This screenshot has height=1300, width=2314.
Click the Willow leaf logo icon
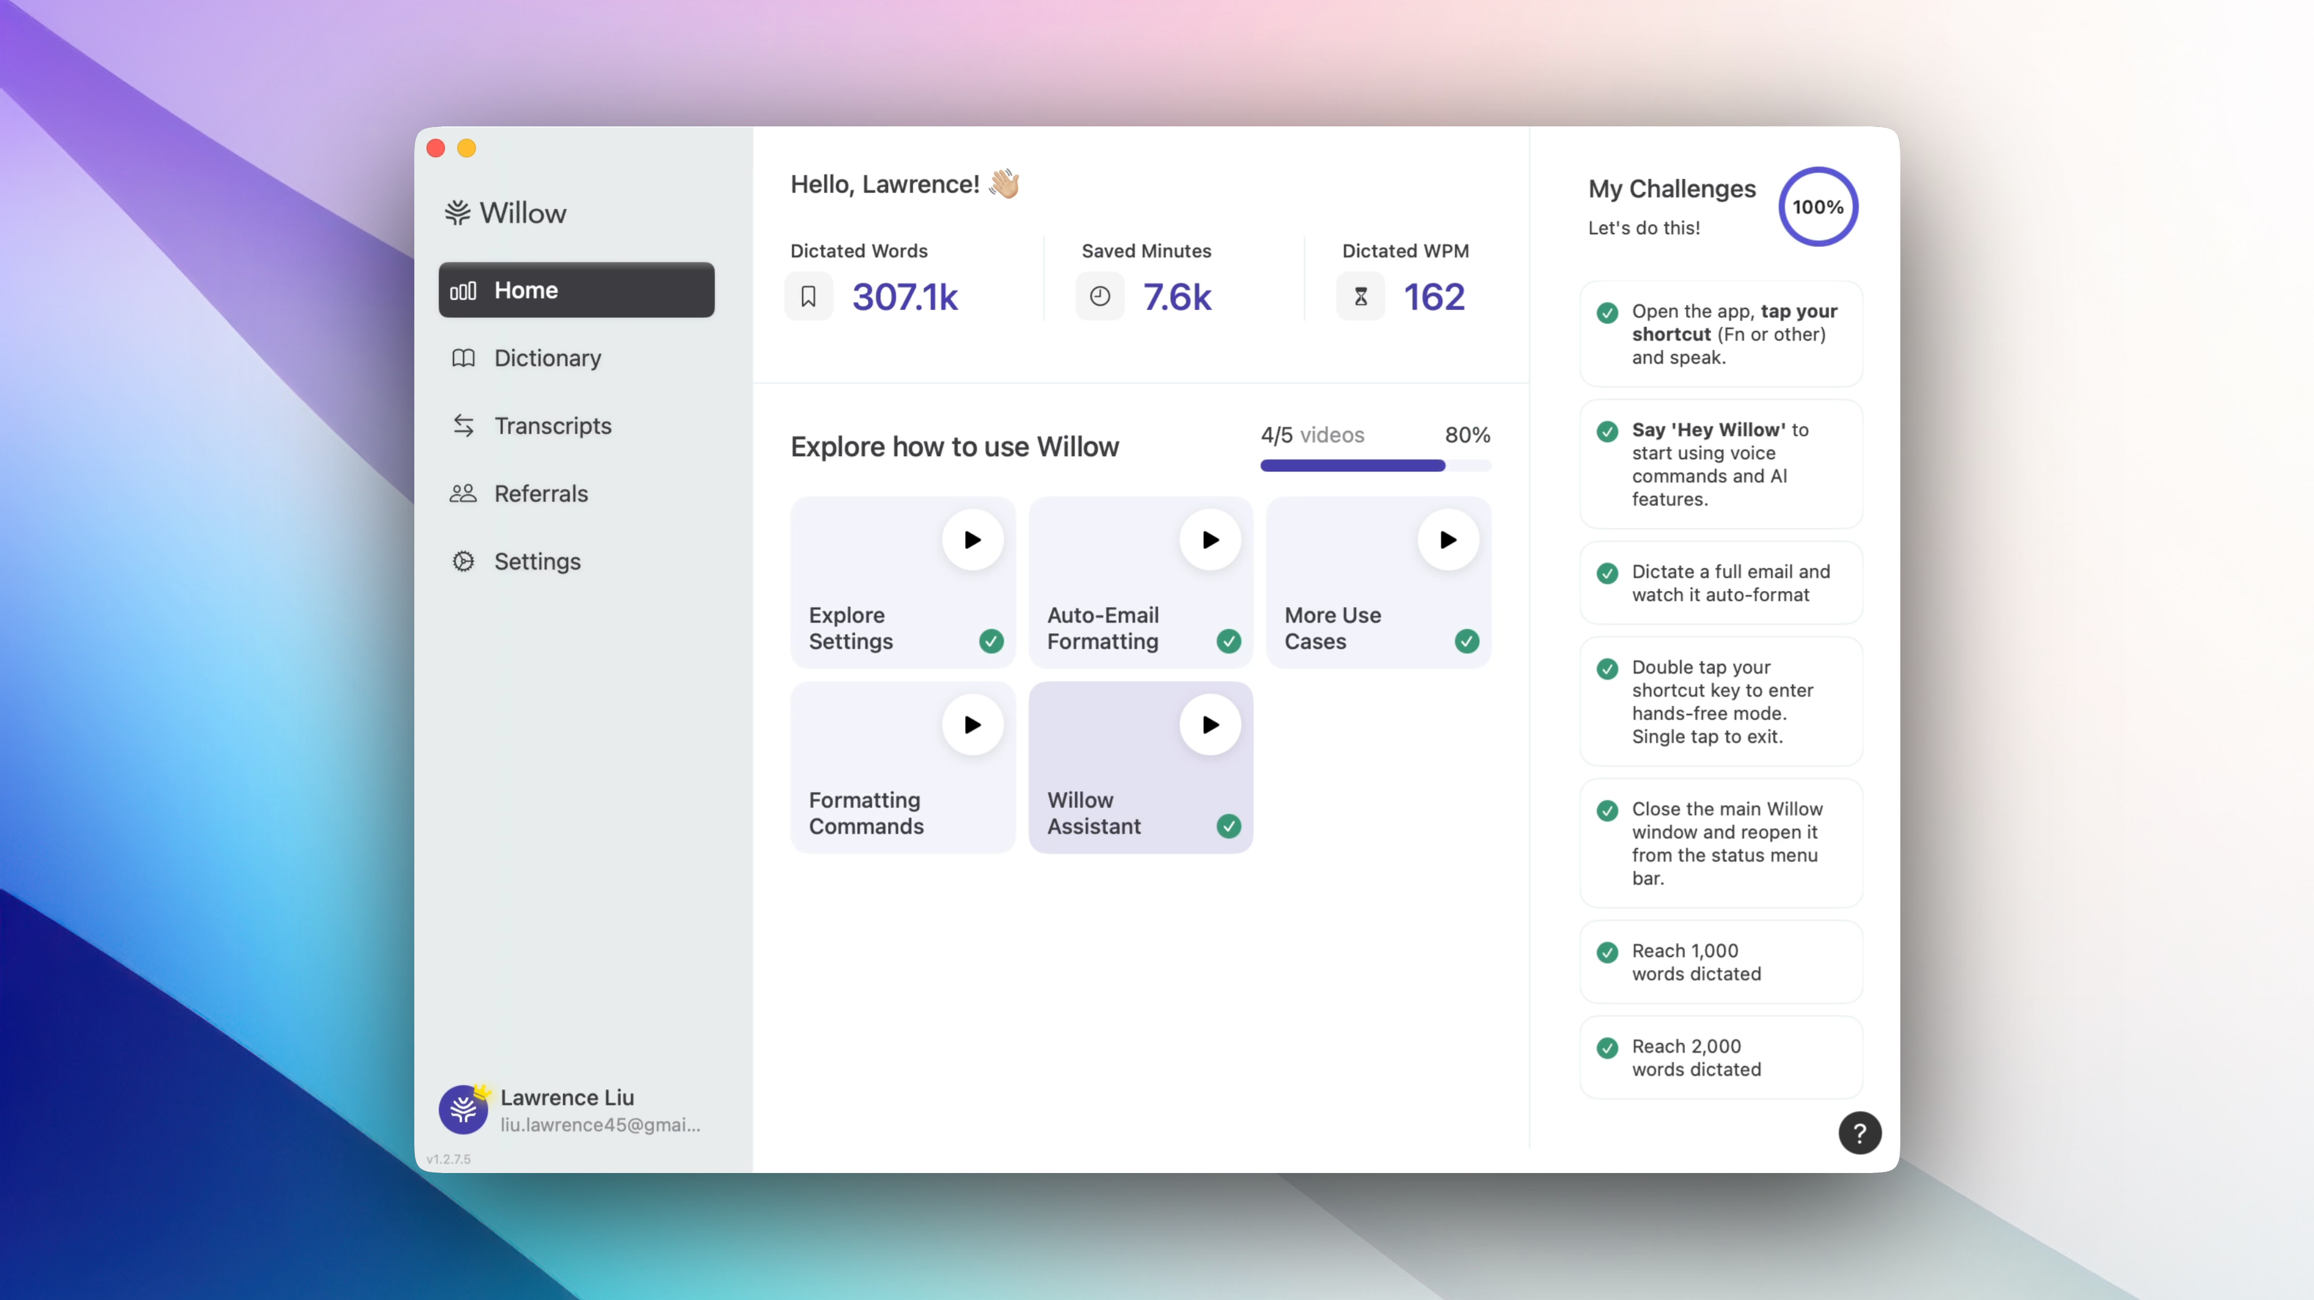pos(457,213)
